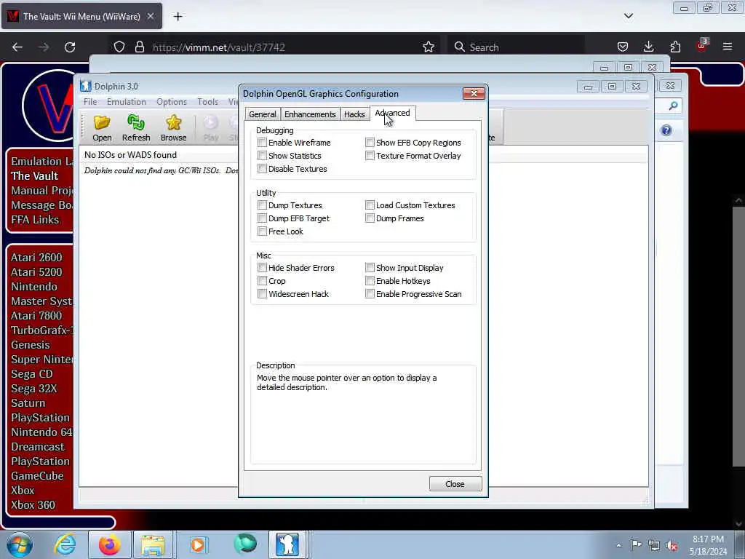Open the GameCube system link

click(x=37, y=476)
